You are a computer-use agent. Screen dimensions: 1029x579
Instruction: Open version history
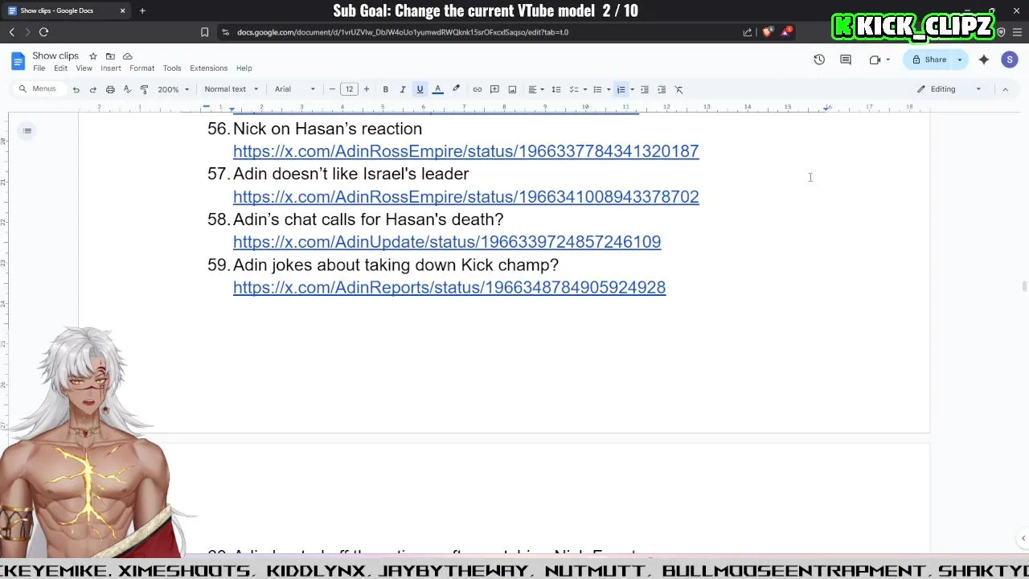(x=819, y=60)
